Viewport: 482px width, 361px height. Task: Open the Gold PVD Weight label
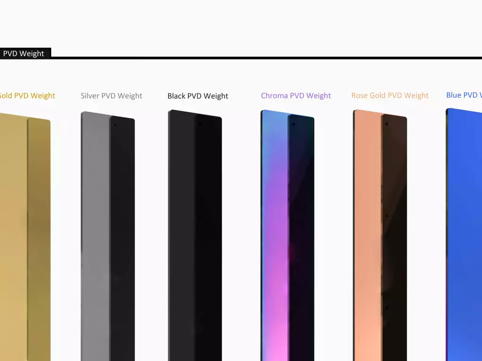tap(27, 95)
